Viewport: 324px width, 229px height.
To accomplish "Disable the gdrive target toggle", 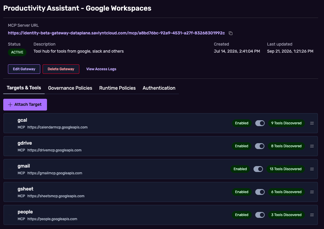I will coord(260,146).
